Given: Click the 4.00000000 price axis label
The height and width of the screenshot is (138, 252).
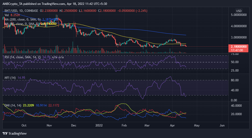Looking at the screenshot, I should [239, 26].
